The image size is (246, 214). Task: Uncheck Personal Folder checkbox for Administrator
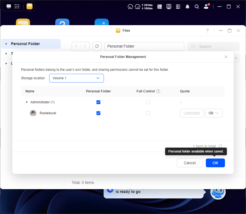click(98, 102)
